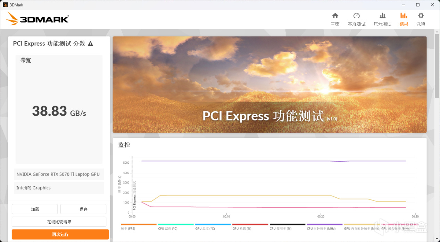Open the 主页 home tab
Screen dimensions: 440x242
coord(335,20)
